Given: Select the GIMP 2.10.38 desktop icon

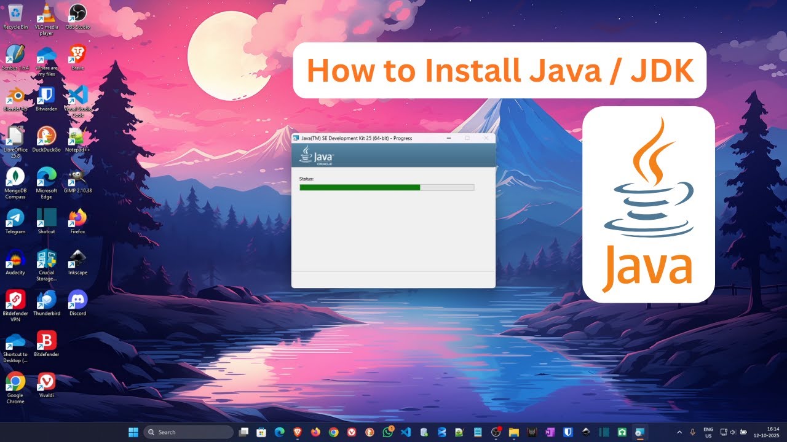Looking at the screenshot, I should point(77,180).
